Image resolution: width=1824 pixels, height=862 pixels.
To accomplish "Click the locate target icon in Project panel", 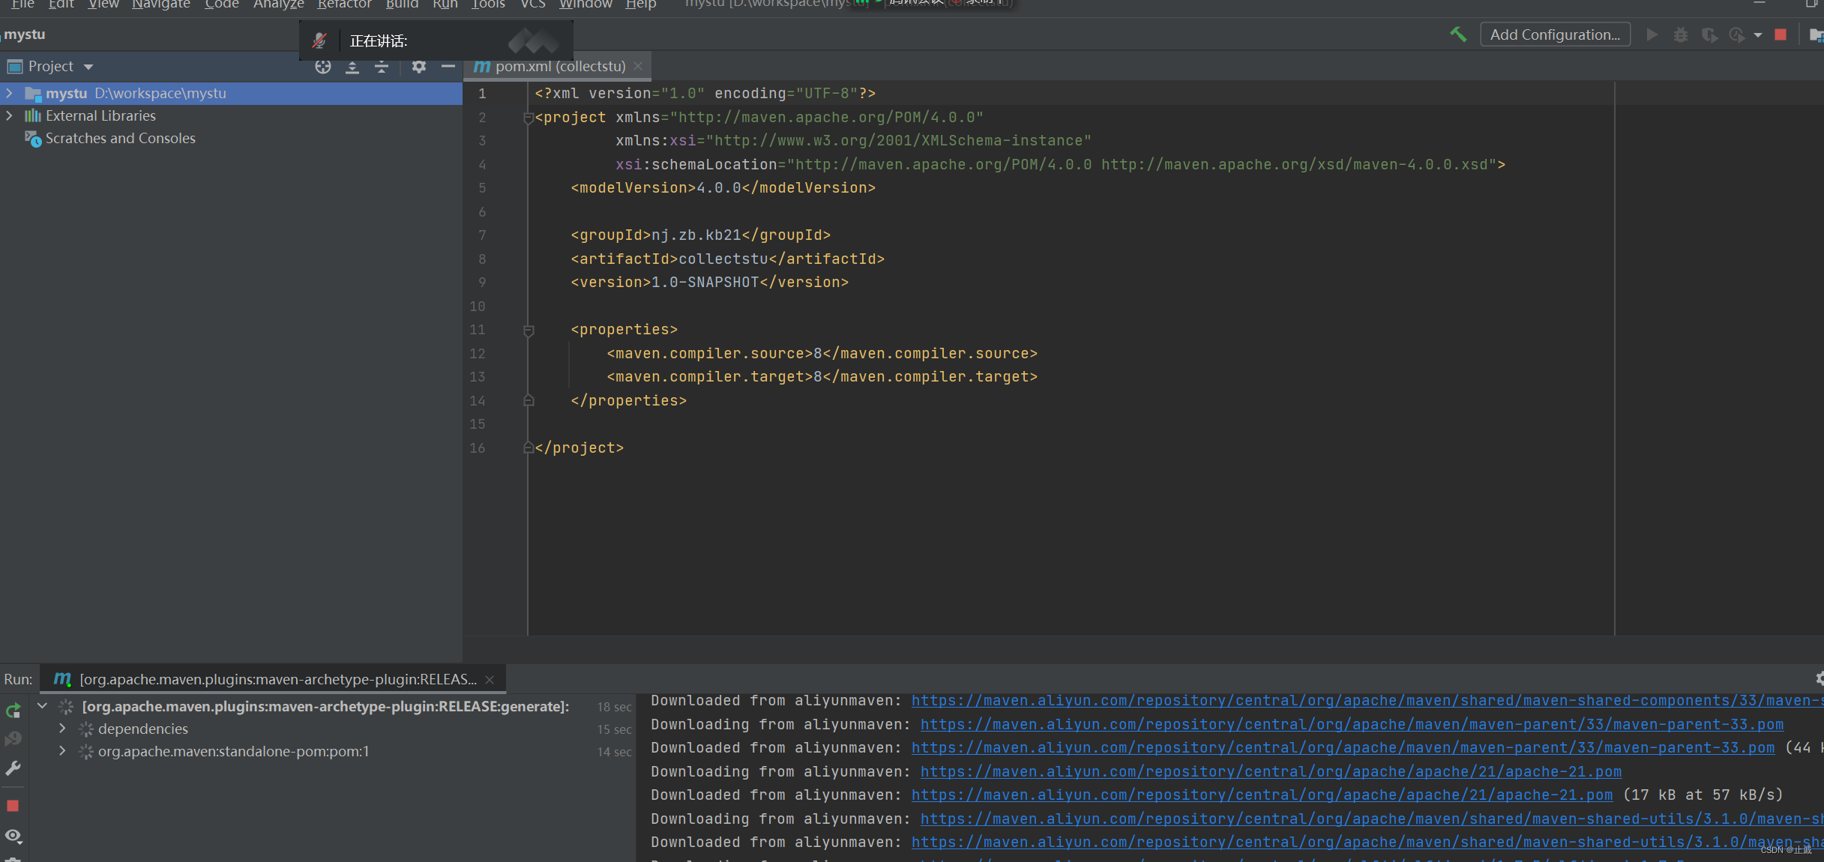I will [322, 67].
